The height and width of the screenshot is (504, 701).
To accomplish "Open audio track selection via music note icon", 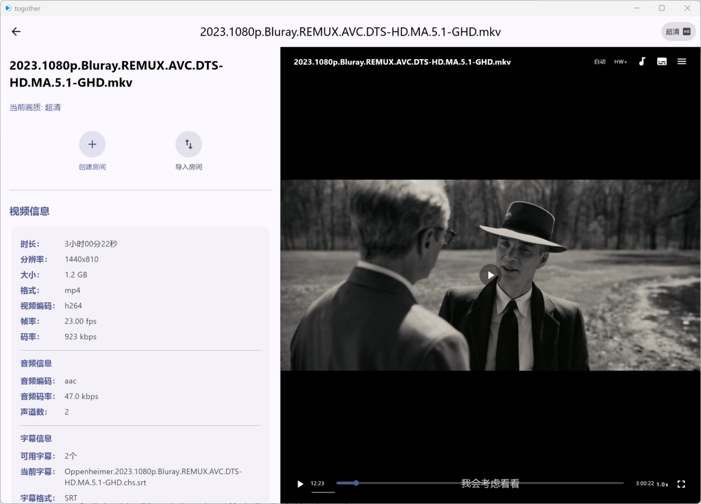I will pos(642,61).
